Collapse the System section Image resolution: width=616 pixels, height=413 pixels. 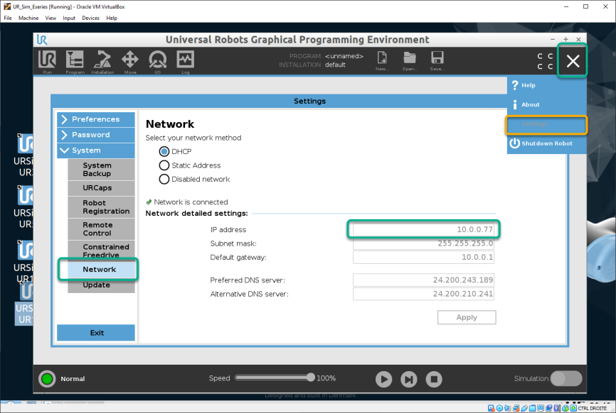(96, 150)
